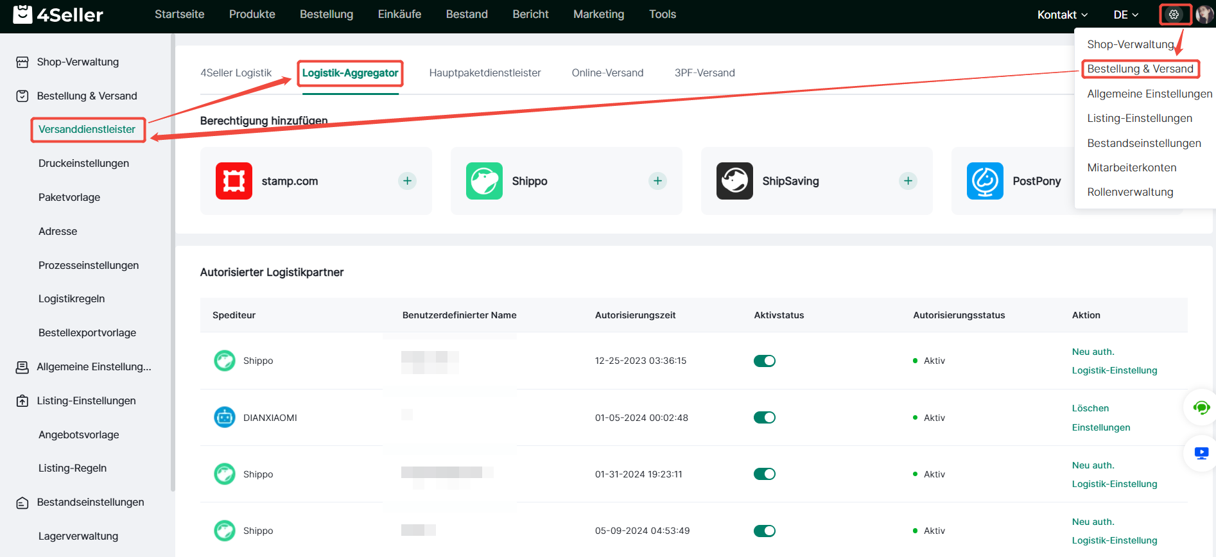The height and width of the screenshot is (557, 1216).
Task: Expand the Kontakt dropdown
Action: pos(1063,15)
